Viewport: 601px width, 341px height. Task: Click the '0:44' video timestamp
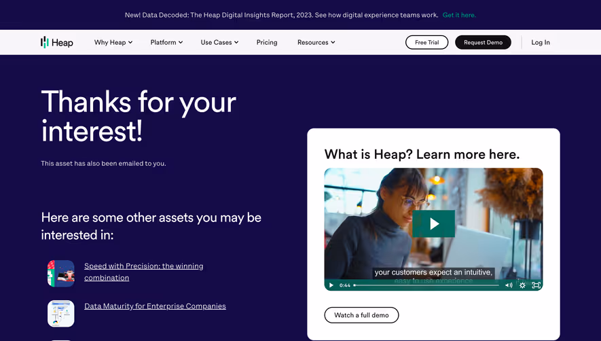344,285
